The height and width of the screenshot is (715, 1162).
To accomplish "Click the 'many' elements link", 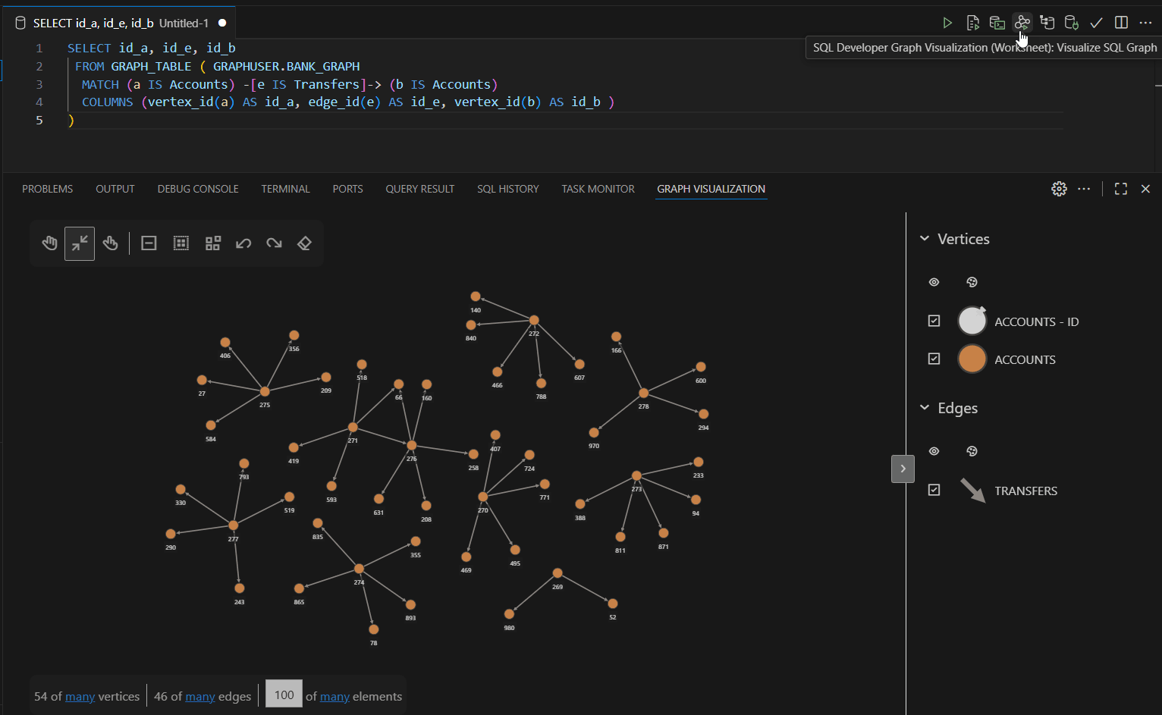I will click(x=335, y=696).
